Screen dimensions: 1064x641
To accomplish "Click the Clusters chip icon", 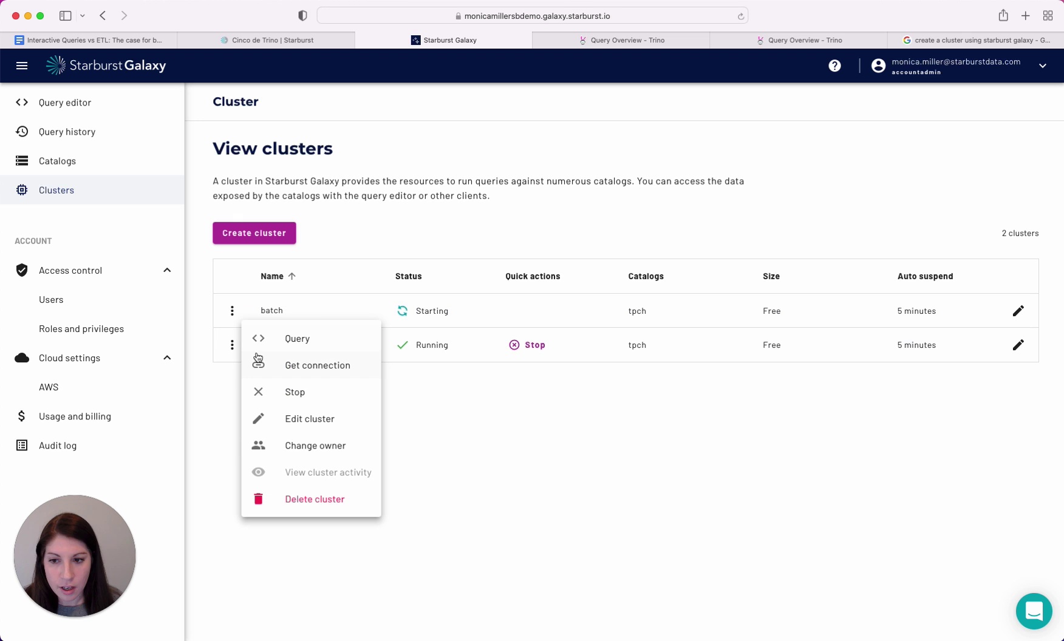I will pyautogui.click(x=22, y=190).
